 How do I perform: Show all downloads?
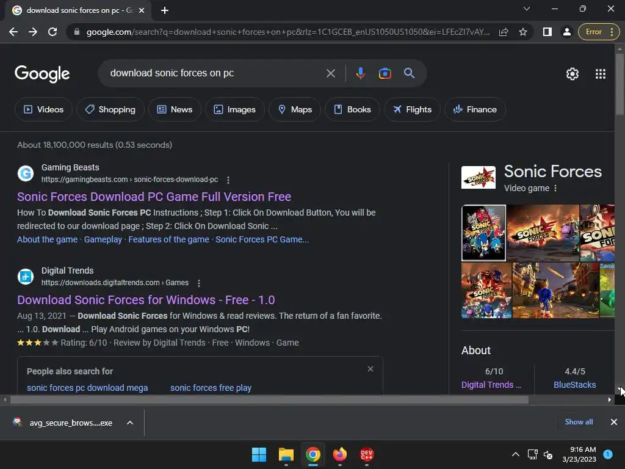(x=579, y=422)
